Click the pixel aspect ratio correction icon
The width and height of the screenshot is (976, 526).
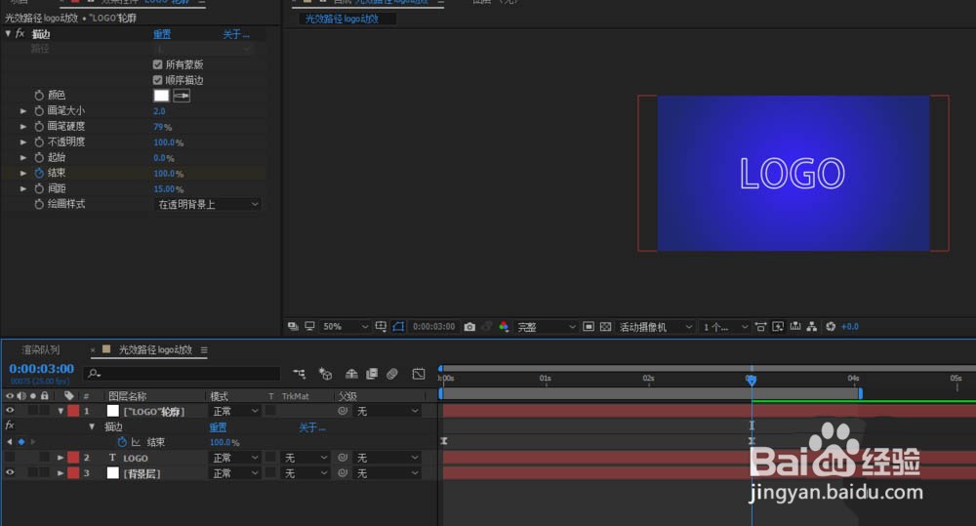click(x=760, y=326)
